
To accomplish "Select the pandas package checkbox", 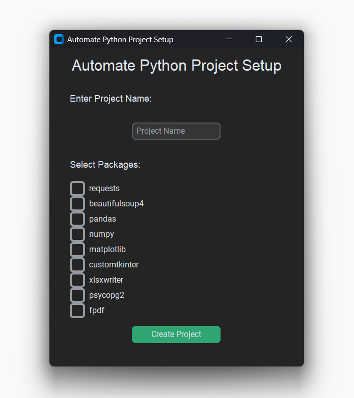I will click(x=77, y=219).
